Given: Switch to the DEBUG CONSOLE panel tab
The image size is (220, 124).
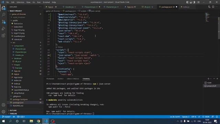Looking at the screenshot, I should (x=73, y=79).
